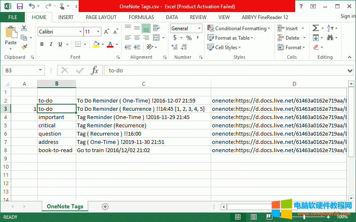Toggle Italic formatting
This screenshot has height=222, width=356.
51,44
